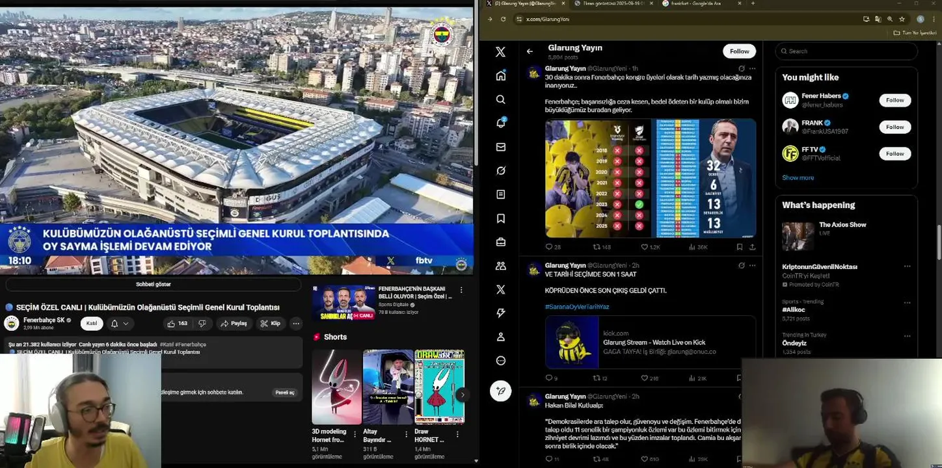The image size is (942, 468).
Task: Click 'Paneli aç' button
Action: [x=284, y=392]
